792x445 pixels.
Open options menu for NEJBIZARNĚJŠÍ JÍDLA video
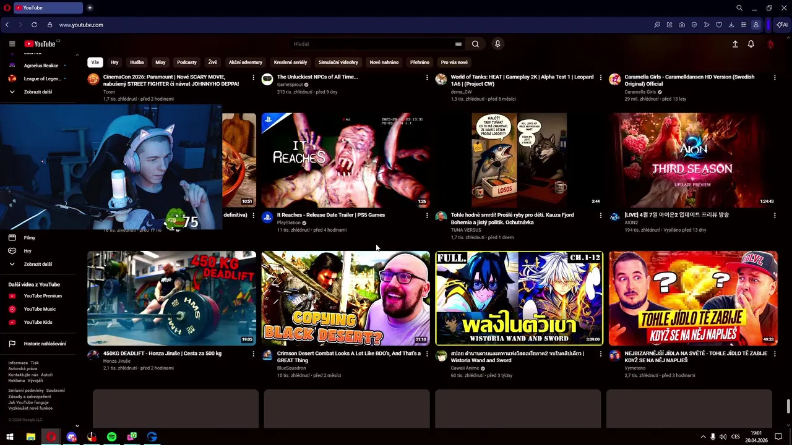775,354
